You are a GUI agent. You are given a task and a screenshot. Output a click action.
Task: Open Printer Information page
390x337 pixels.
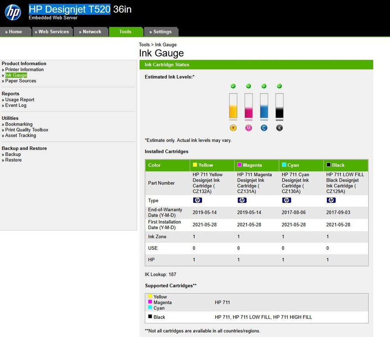click(x=24, y=70)
